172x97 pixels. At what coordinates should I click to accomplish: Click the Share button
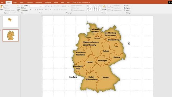tap(170, 2)
